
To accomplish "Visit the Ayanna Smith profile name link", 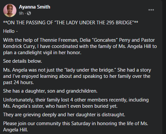I will tap(35, 7).
